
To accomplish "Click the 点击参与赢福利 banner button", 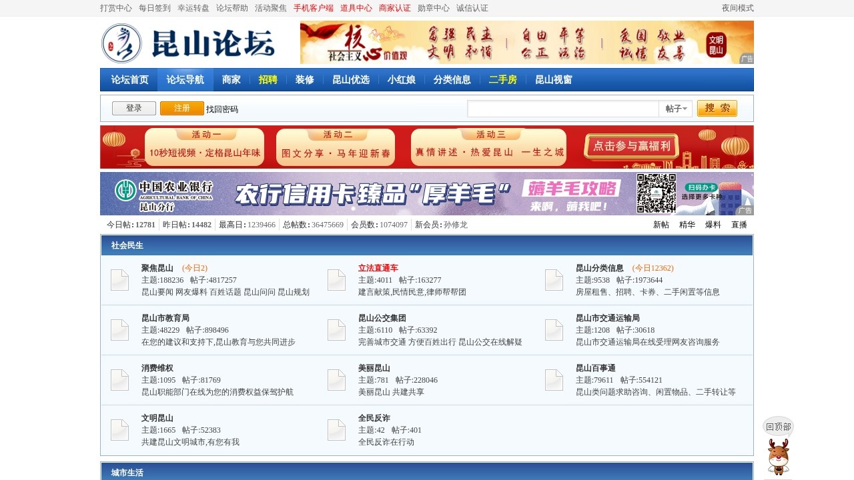I will [630, 147].
